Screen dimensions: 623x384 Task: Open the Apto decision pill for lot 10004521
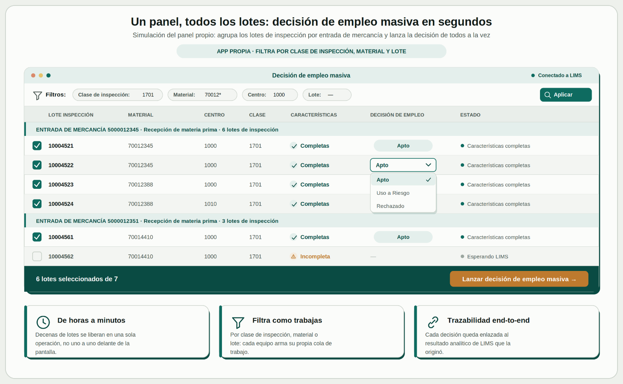coord(403,146)
